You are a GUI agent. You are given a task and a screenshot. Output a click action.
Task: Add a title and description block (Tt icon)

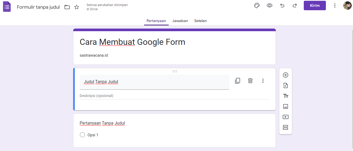point(285,96)
